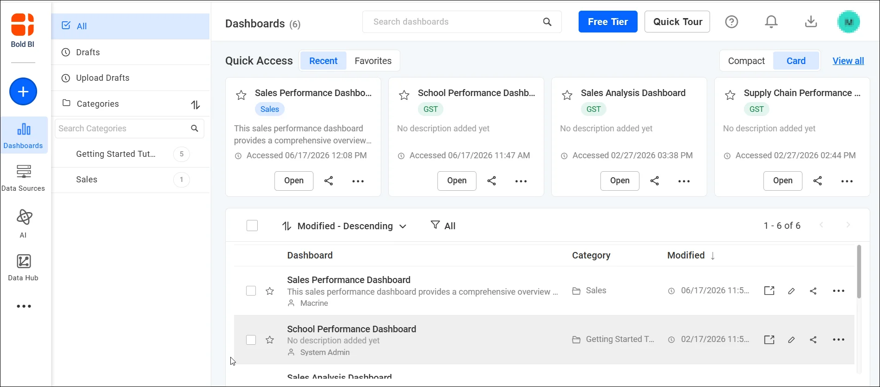Star the School Performance Dashboard row
This screenshot has width=880, height=387.
(x=270, y=340)
